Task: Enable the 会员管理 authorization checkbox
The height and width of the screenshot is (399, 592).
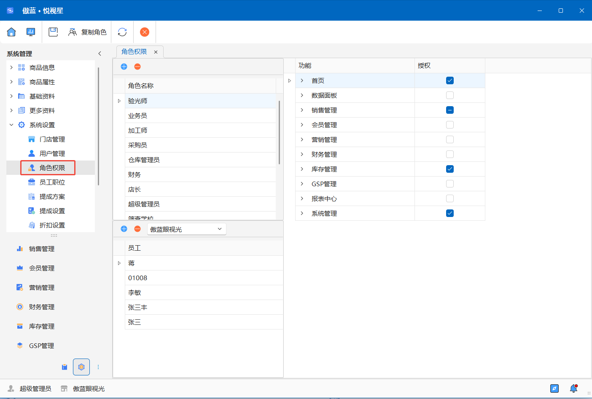Action: 450,125
